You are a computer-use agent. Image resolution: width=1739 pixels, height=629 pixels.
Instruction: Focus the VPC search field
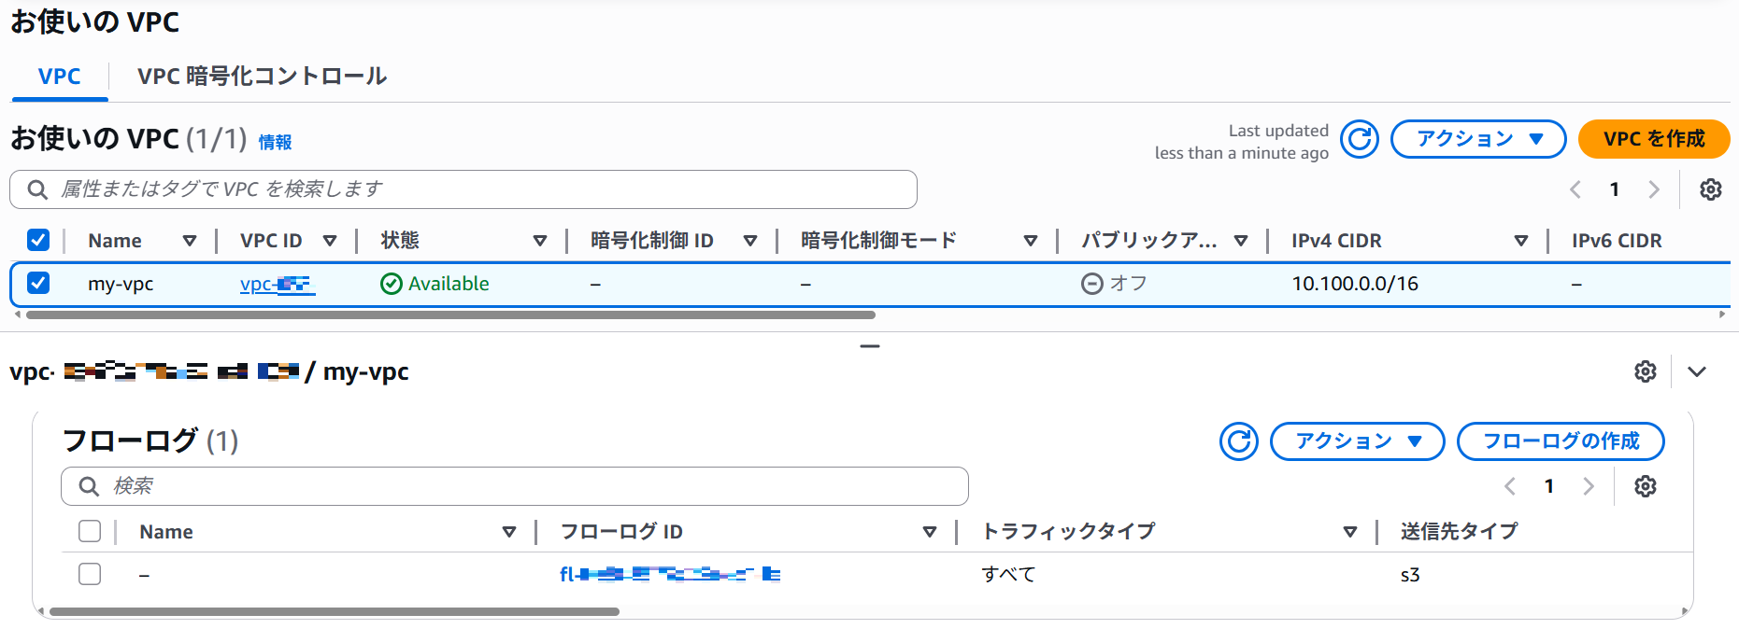click(x=467, y=189)
